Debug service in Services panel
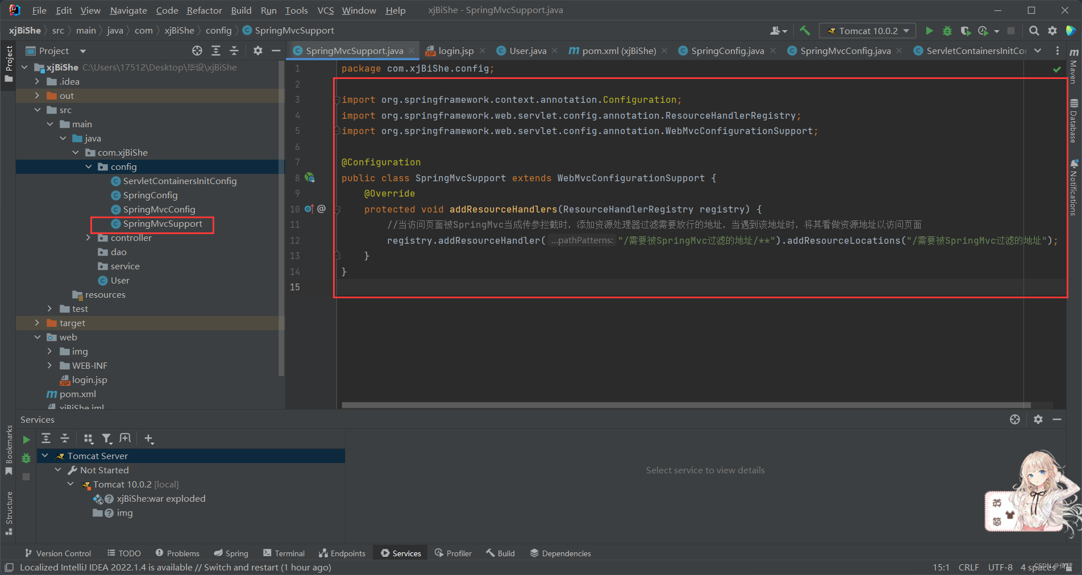 pyautogui.click(x=26, y=458)
